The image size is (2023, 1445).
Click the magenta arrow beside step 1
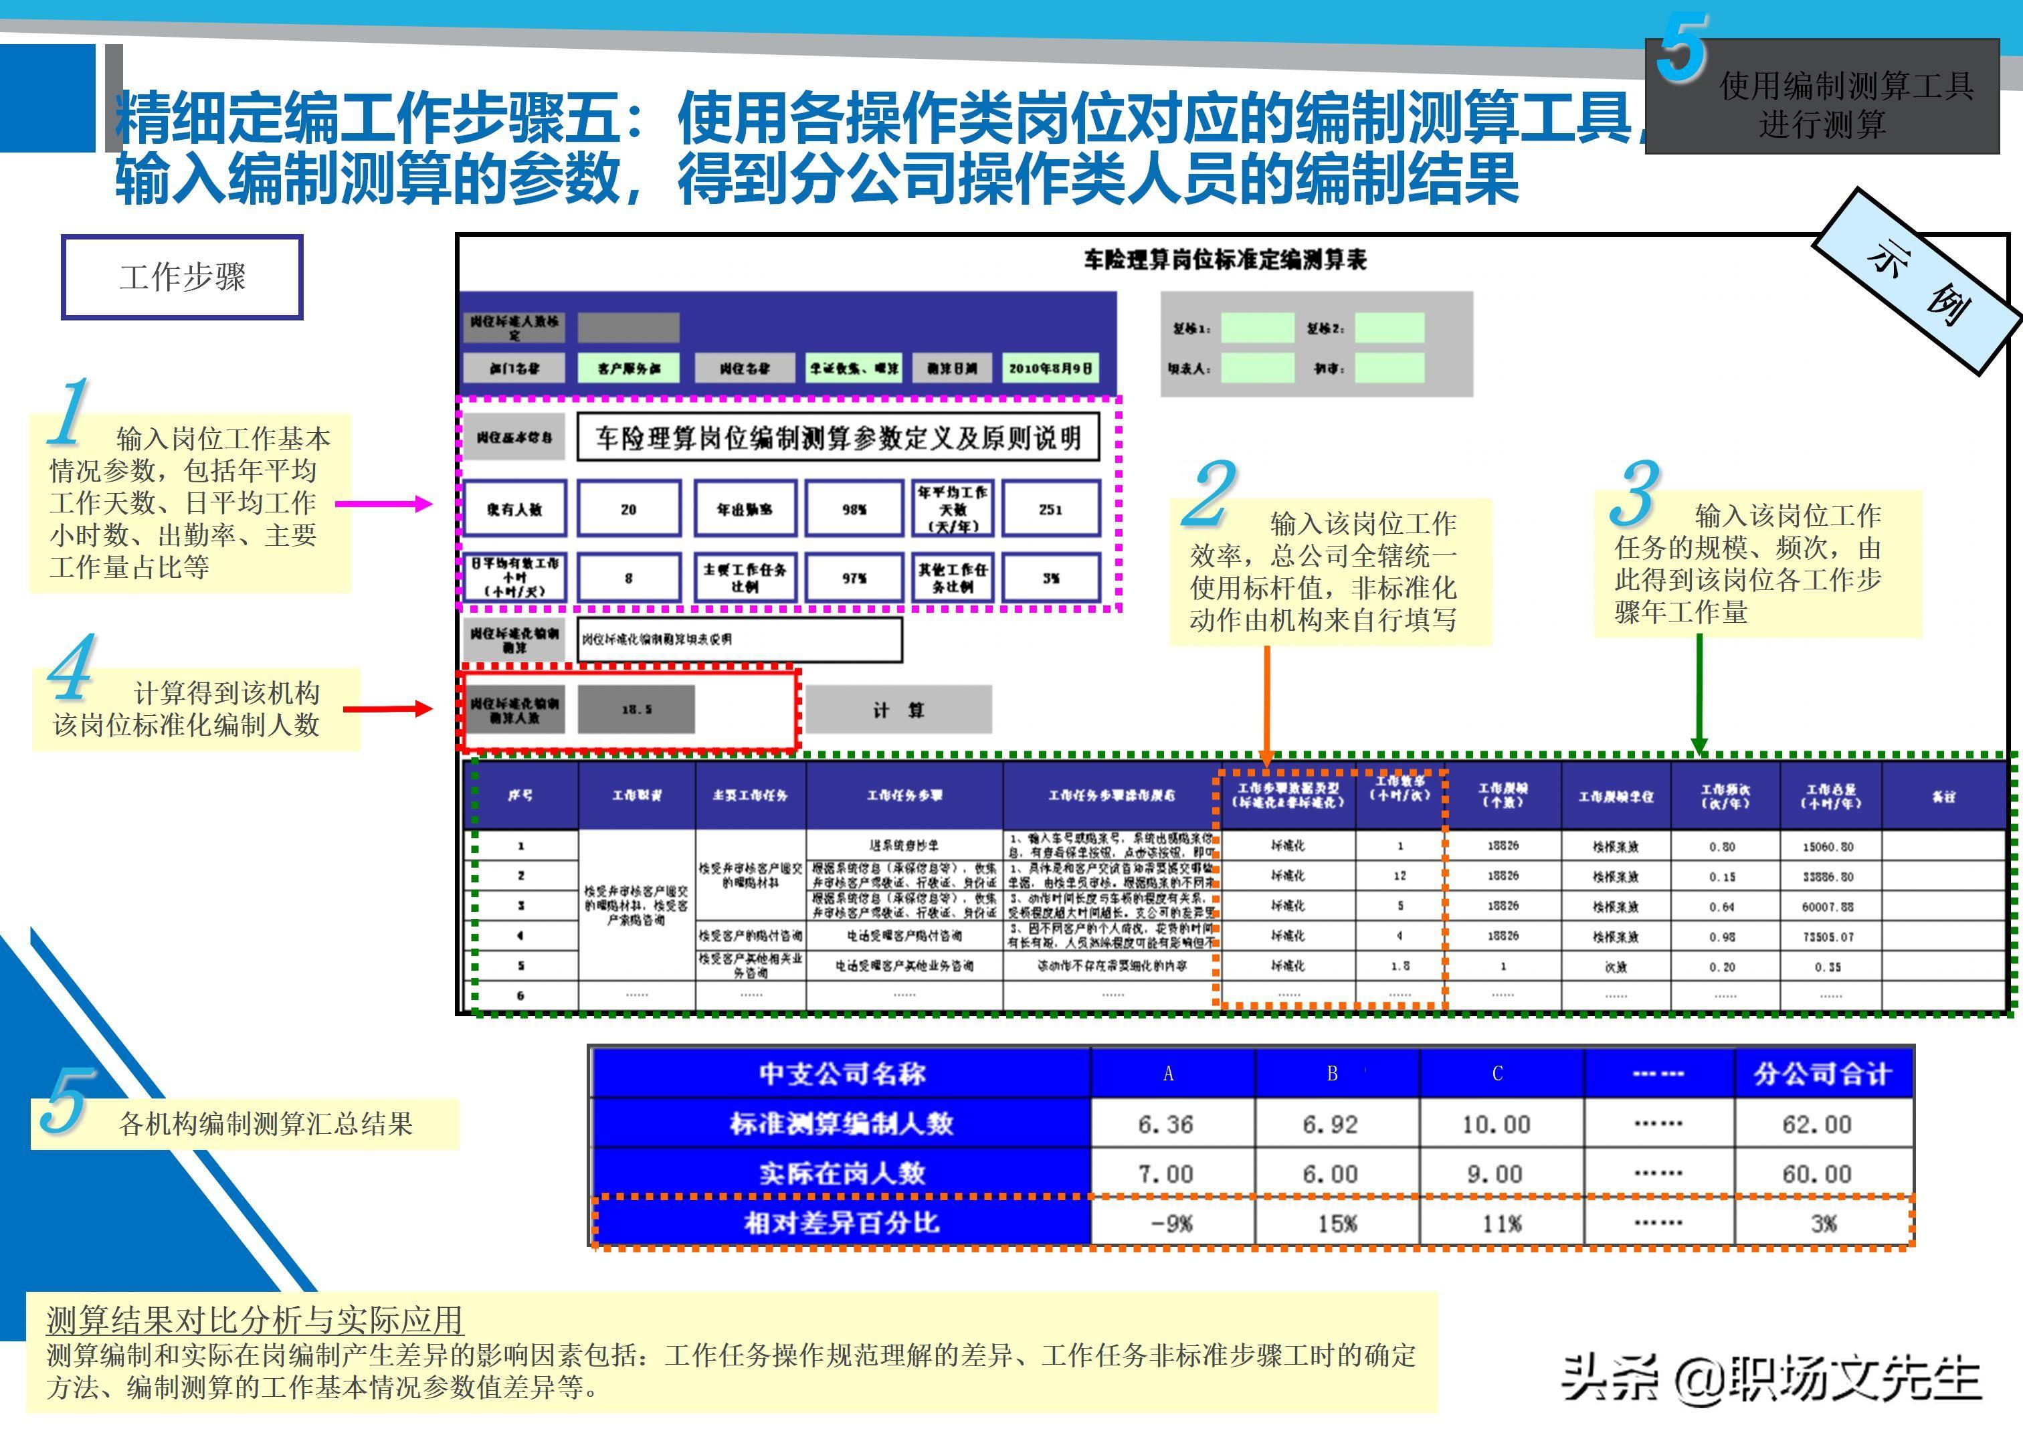pos(383,504)
